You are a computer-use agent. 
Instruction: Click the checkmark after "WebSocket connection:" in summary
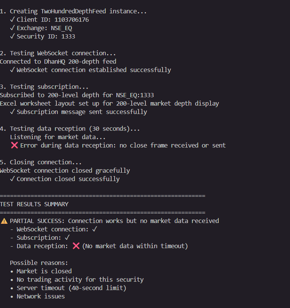[x=95, y=229]
